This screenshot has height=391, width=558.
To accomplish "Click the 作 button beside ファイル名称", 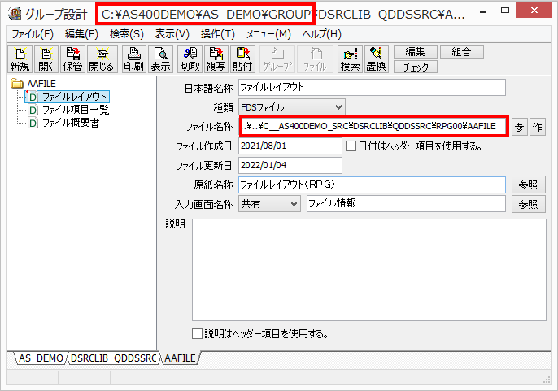I will click(538, 127).
